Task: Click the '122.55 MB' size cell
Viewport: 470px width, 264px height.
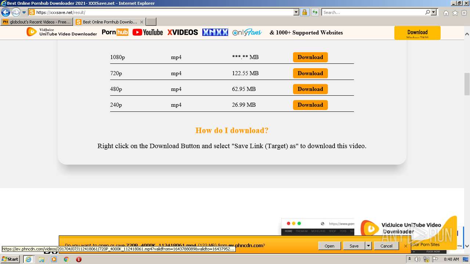Action: pyautogui.click(x=245, y=73)
